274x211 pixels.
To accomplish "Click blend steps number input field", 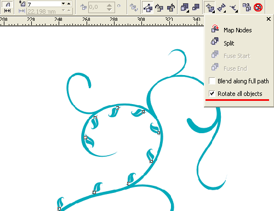I will [x=45, y=4].
